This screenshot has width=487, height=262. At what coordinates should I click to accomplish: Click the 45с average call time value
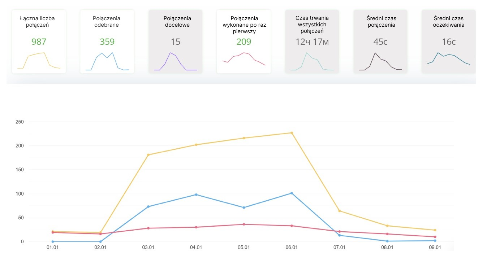(x=380, y=42)
